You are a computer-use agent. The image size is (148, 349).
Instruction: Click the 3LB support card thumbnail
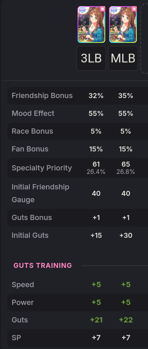coord(91,24)
